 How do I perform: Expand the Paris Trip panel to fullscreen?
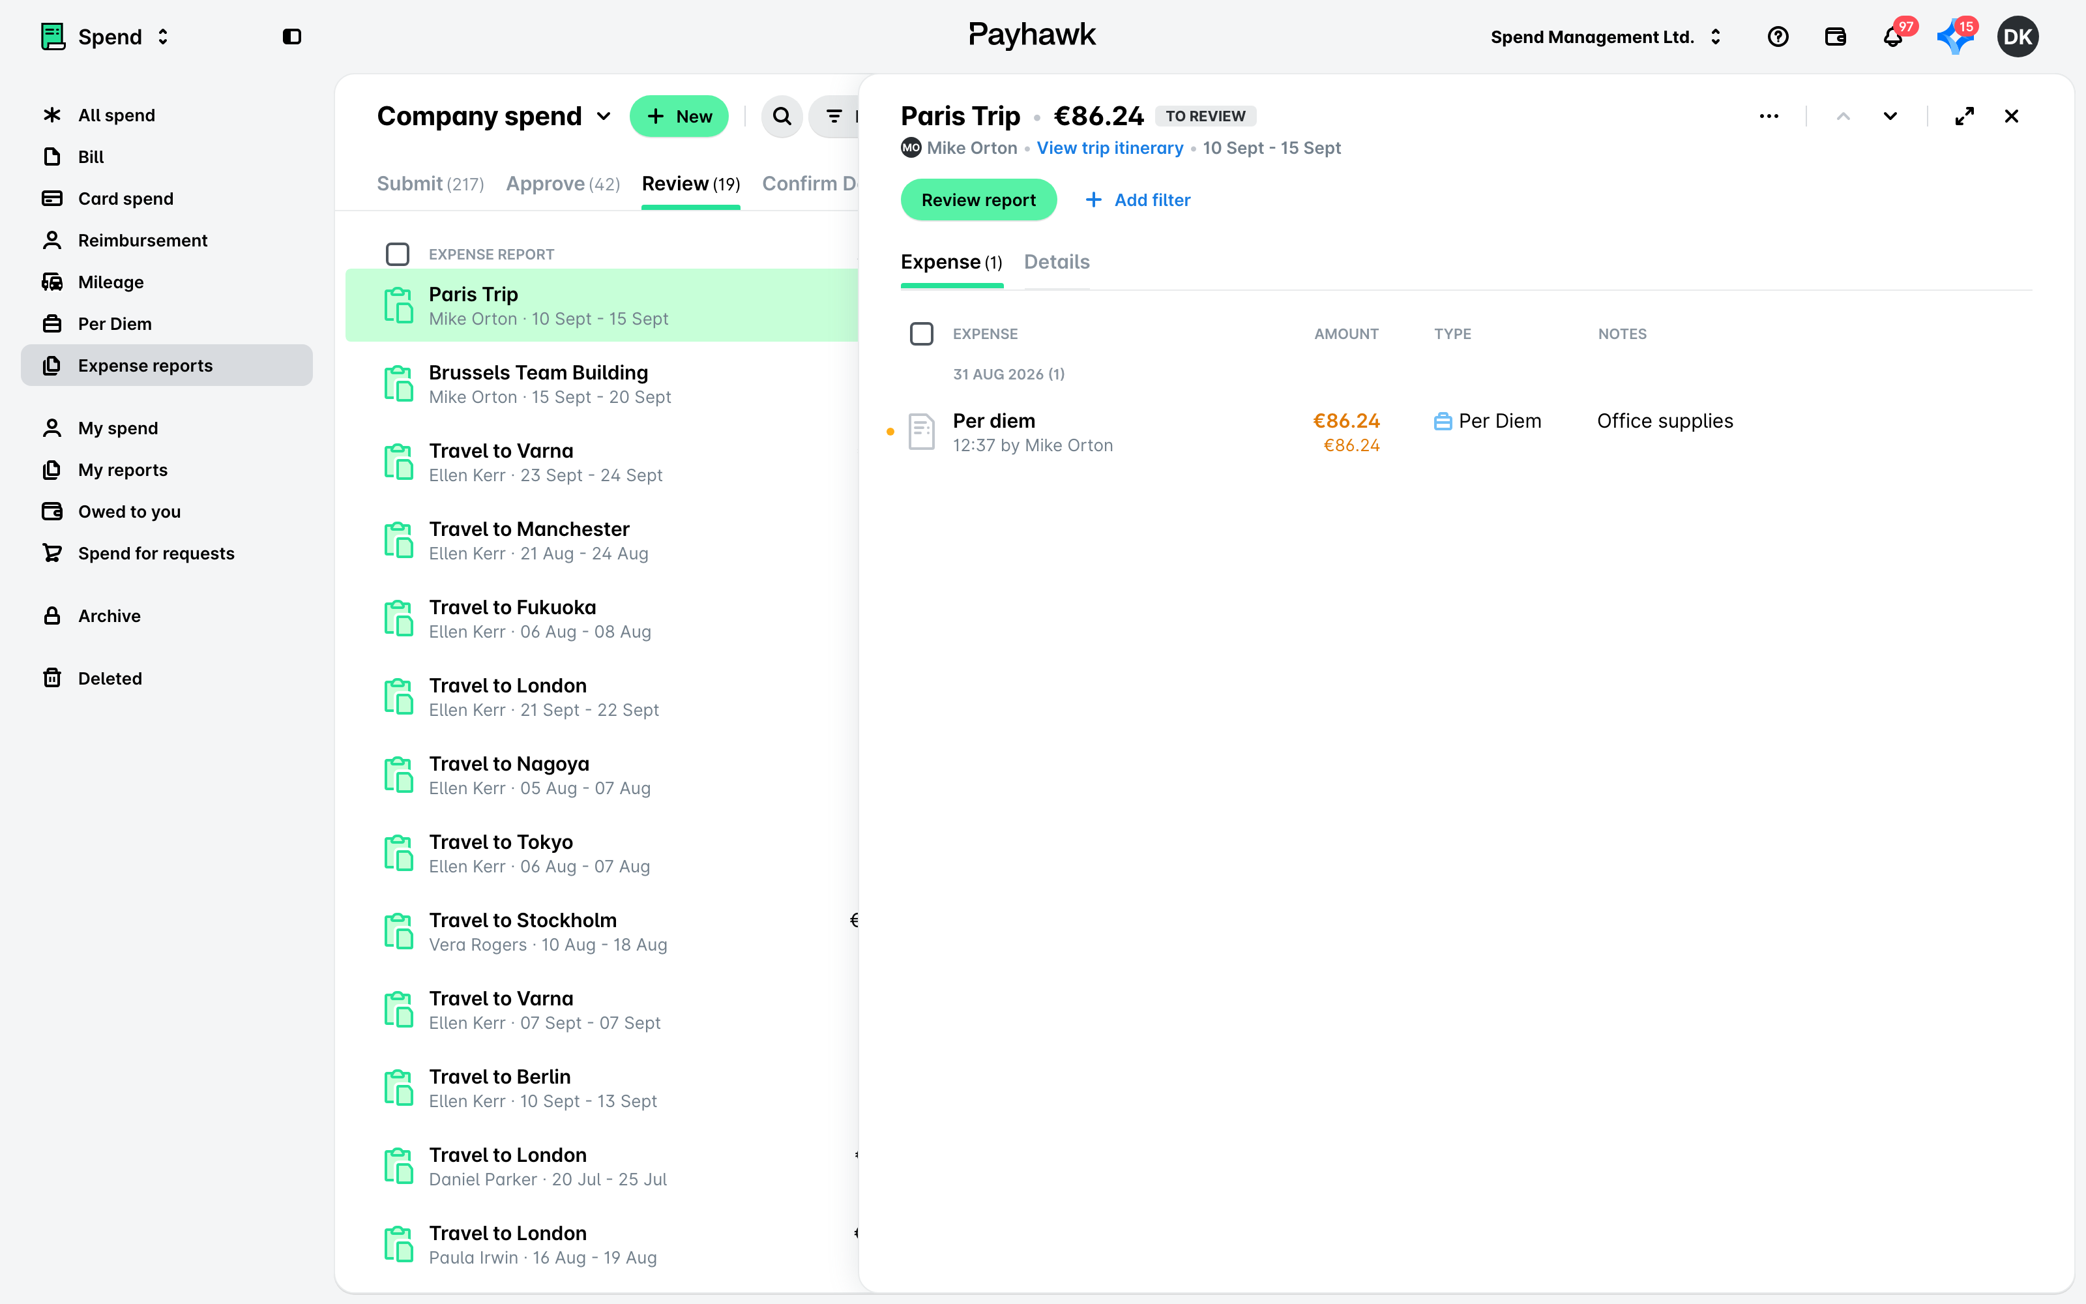click(1965, 115)
